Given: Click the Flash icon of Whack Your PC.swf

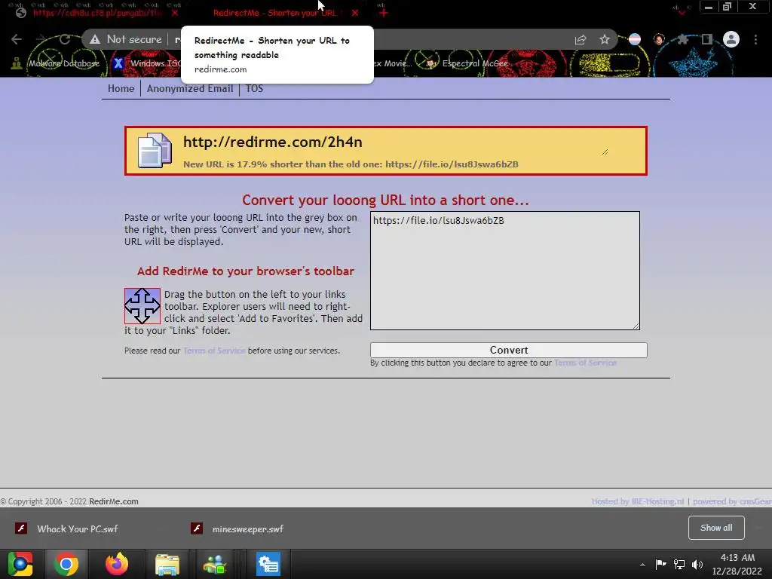Looking at the screenshot, I should 20,528.
